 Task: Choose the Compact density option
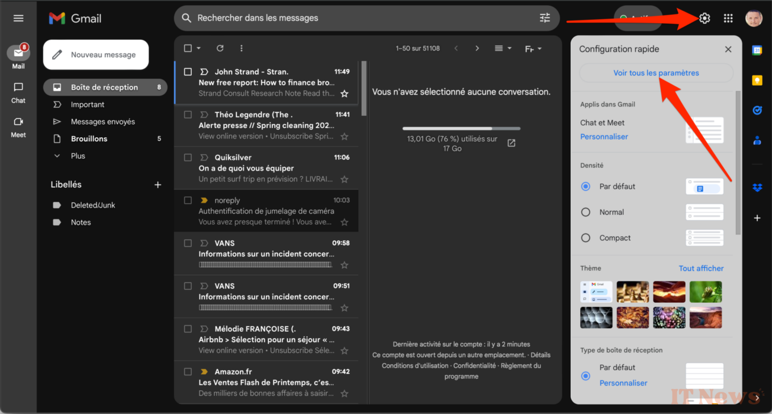pyautogui.click(x=586, y=238)
